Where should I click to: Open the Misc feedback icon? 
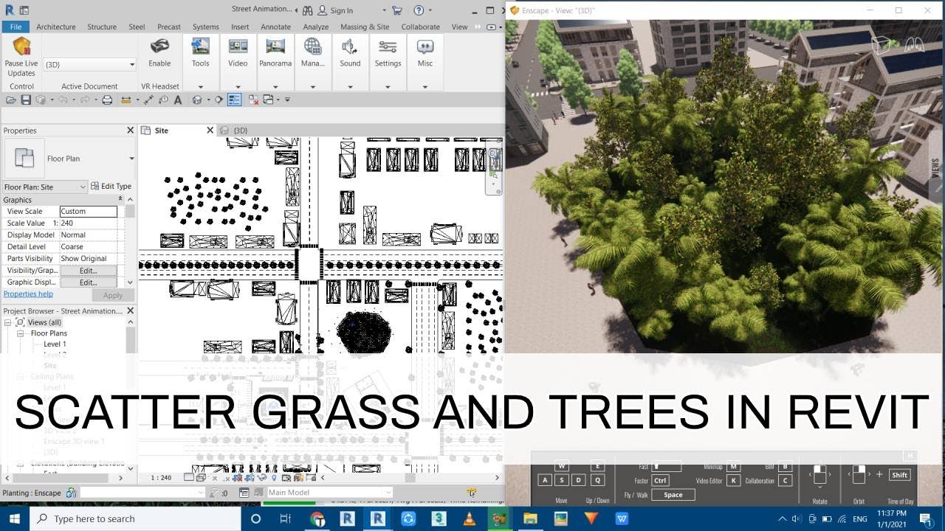pos(425,46)
